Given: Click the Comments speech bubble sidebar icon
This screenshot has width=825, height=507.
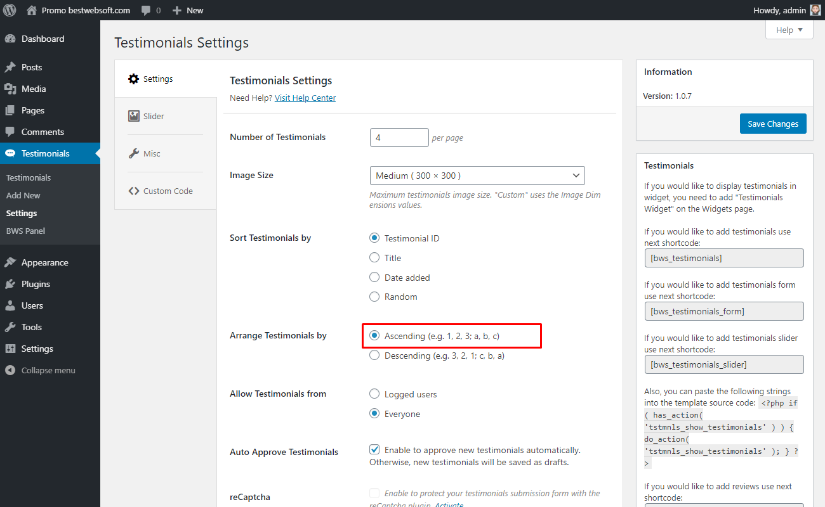Looking at the screenshot, I should click(x=10, y=132).
